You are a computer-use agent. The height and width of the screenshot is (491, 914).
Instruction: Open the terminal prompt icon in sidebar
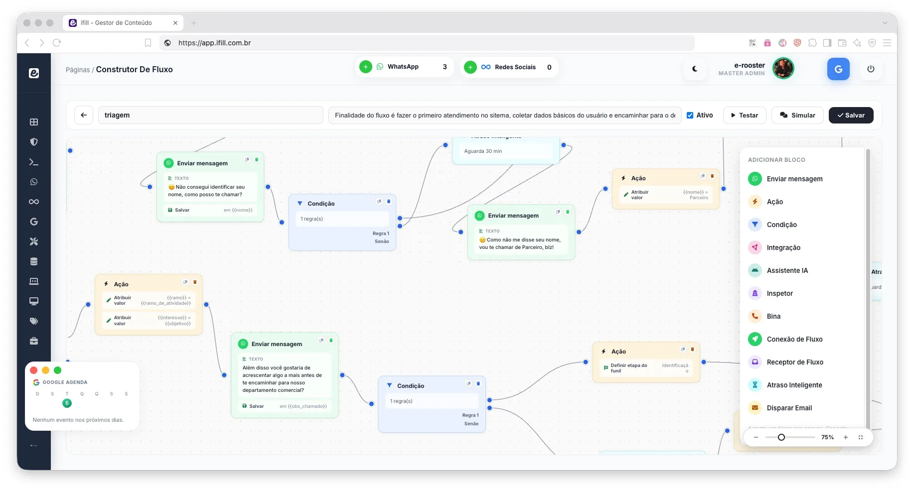34,162
